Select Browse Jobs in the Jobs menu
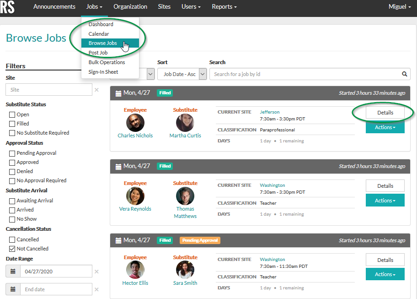This screenshot has height=299, width=417. [x=110, y=43]
